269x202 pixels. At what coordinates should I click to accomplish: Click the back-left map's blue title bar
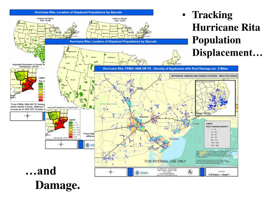(x=81, y=12)
